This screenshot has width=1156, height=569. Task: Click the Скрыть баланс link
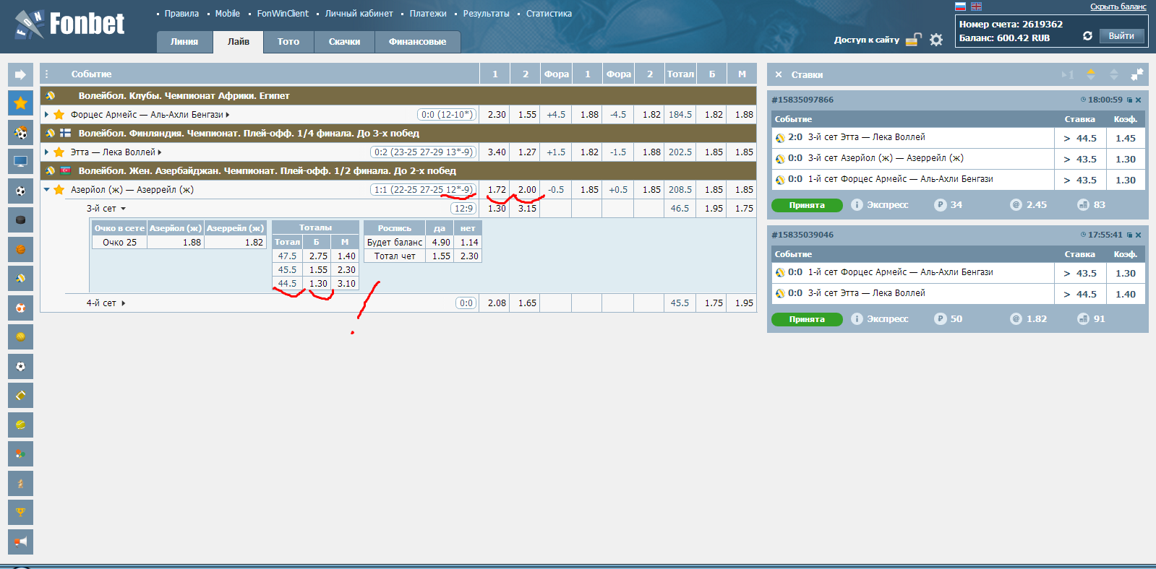[x=1118, y=6]
